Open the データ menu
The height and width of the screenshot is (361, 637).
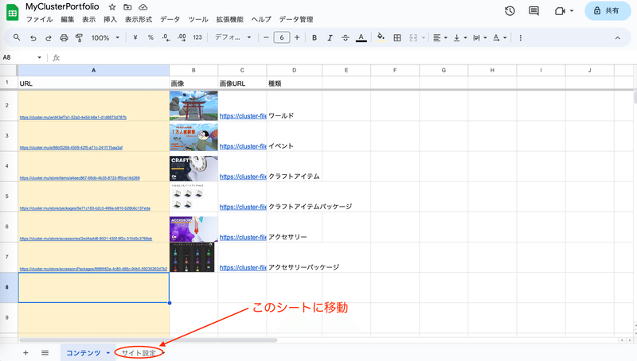click(170, 19)
